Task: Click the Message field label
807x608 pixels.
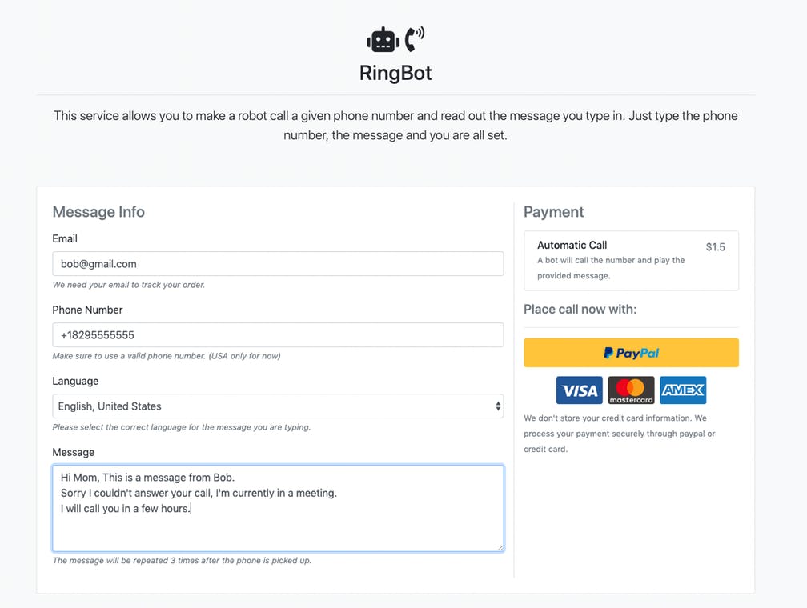Action: click(x=74, y=452)
